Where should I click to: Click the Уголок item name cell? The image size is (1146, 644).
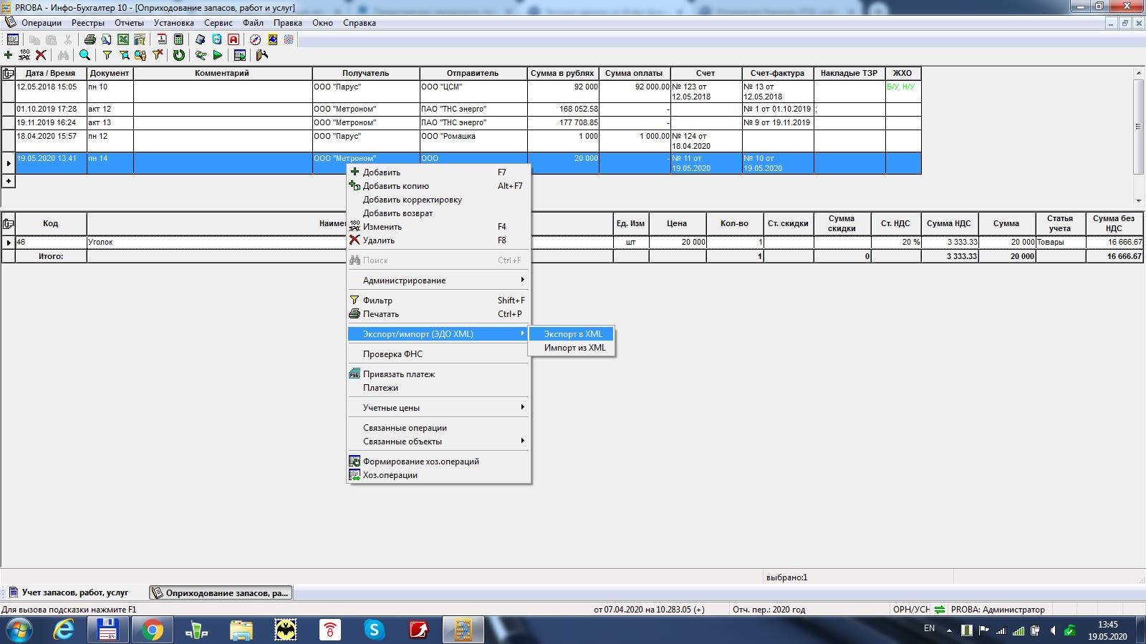pyautogui.click(x=350, y=242)
